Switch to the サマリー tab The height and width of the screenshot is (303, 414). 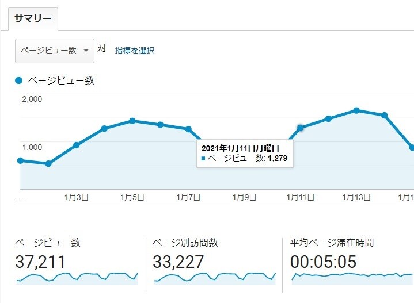[33, 19]
